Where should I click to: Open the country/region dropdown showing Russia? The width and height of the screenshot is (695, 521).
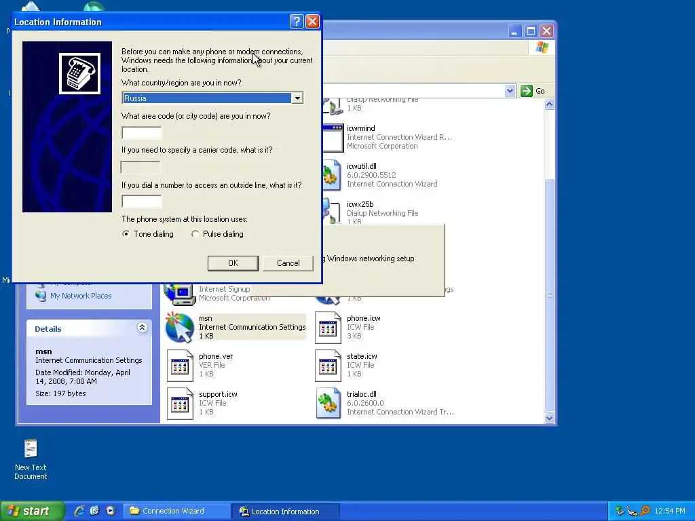pyautogui.click(x=297, y=98)
